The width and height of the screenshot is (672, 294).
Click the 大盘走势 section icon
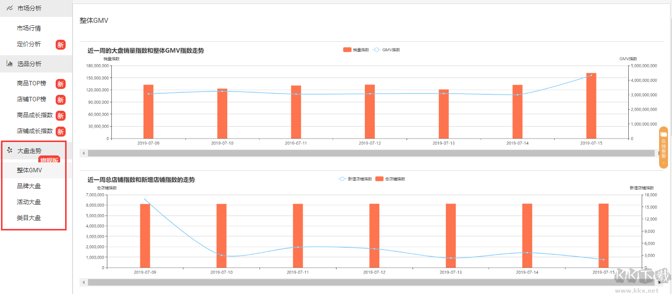click(9, 150)
